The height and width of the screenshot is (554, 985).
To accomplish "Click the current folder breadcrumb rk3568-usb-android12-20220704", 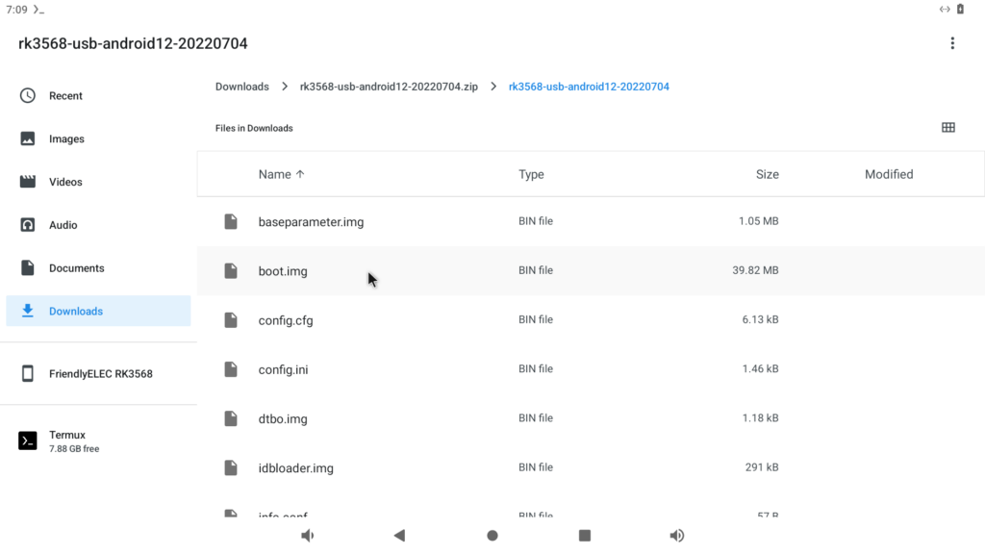I will (589, 87).
